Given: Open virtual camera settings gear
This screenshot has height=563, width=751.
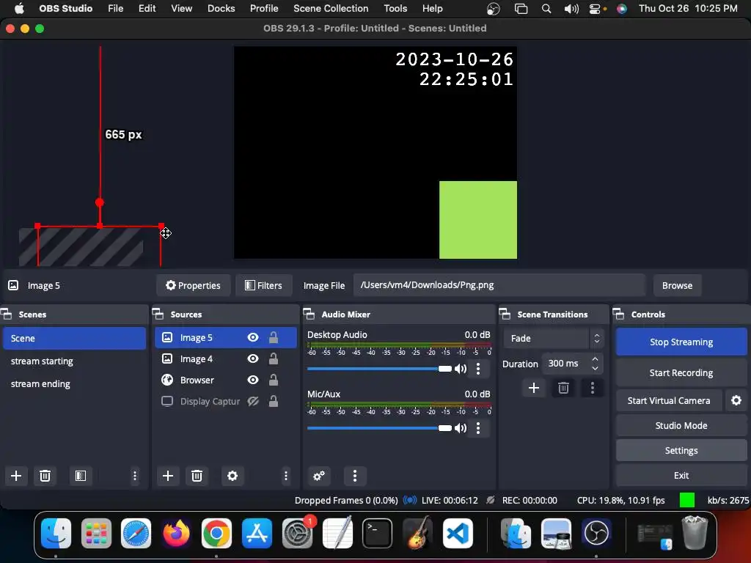Looking at the screenshot, I should 736,400.
